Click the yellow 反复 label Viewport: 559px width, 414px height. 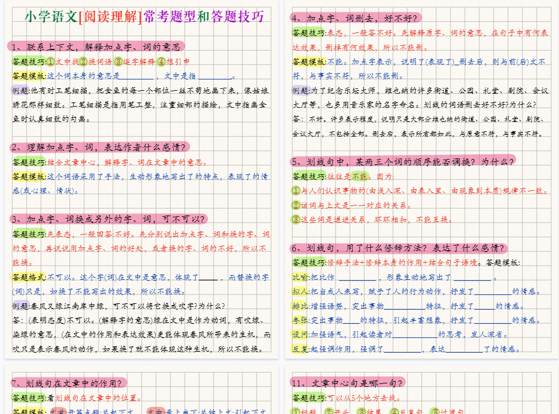(300, 349)
